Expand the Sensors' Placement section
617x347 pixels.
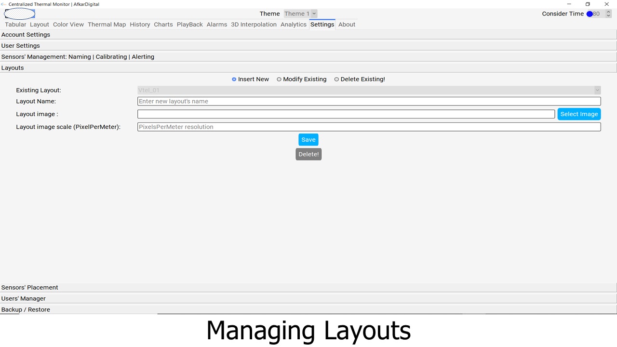[x=29, y=288]
